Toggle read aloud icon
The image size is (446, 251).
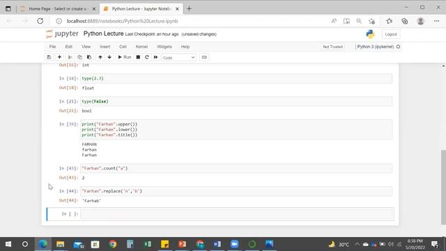click(334, 21)
